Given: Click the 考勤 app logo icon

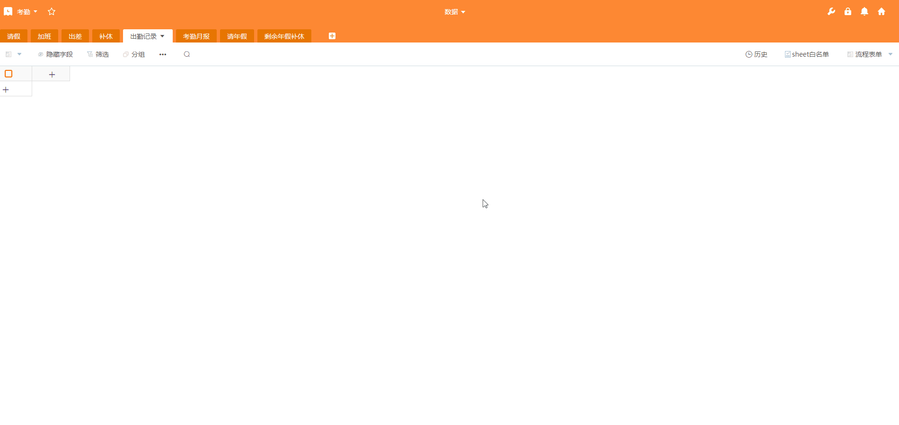Looking at the screenshot, I should point(8,11).
